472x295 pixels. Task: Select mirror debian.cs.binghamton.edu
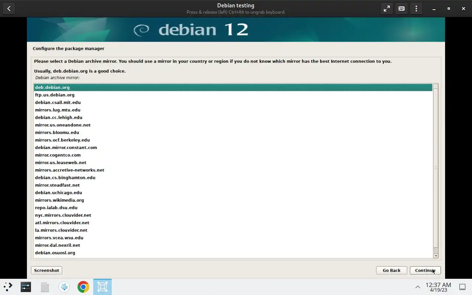[x=233, y=177]
